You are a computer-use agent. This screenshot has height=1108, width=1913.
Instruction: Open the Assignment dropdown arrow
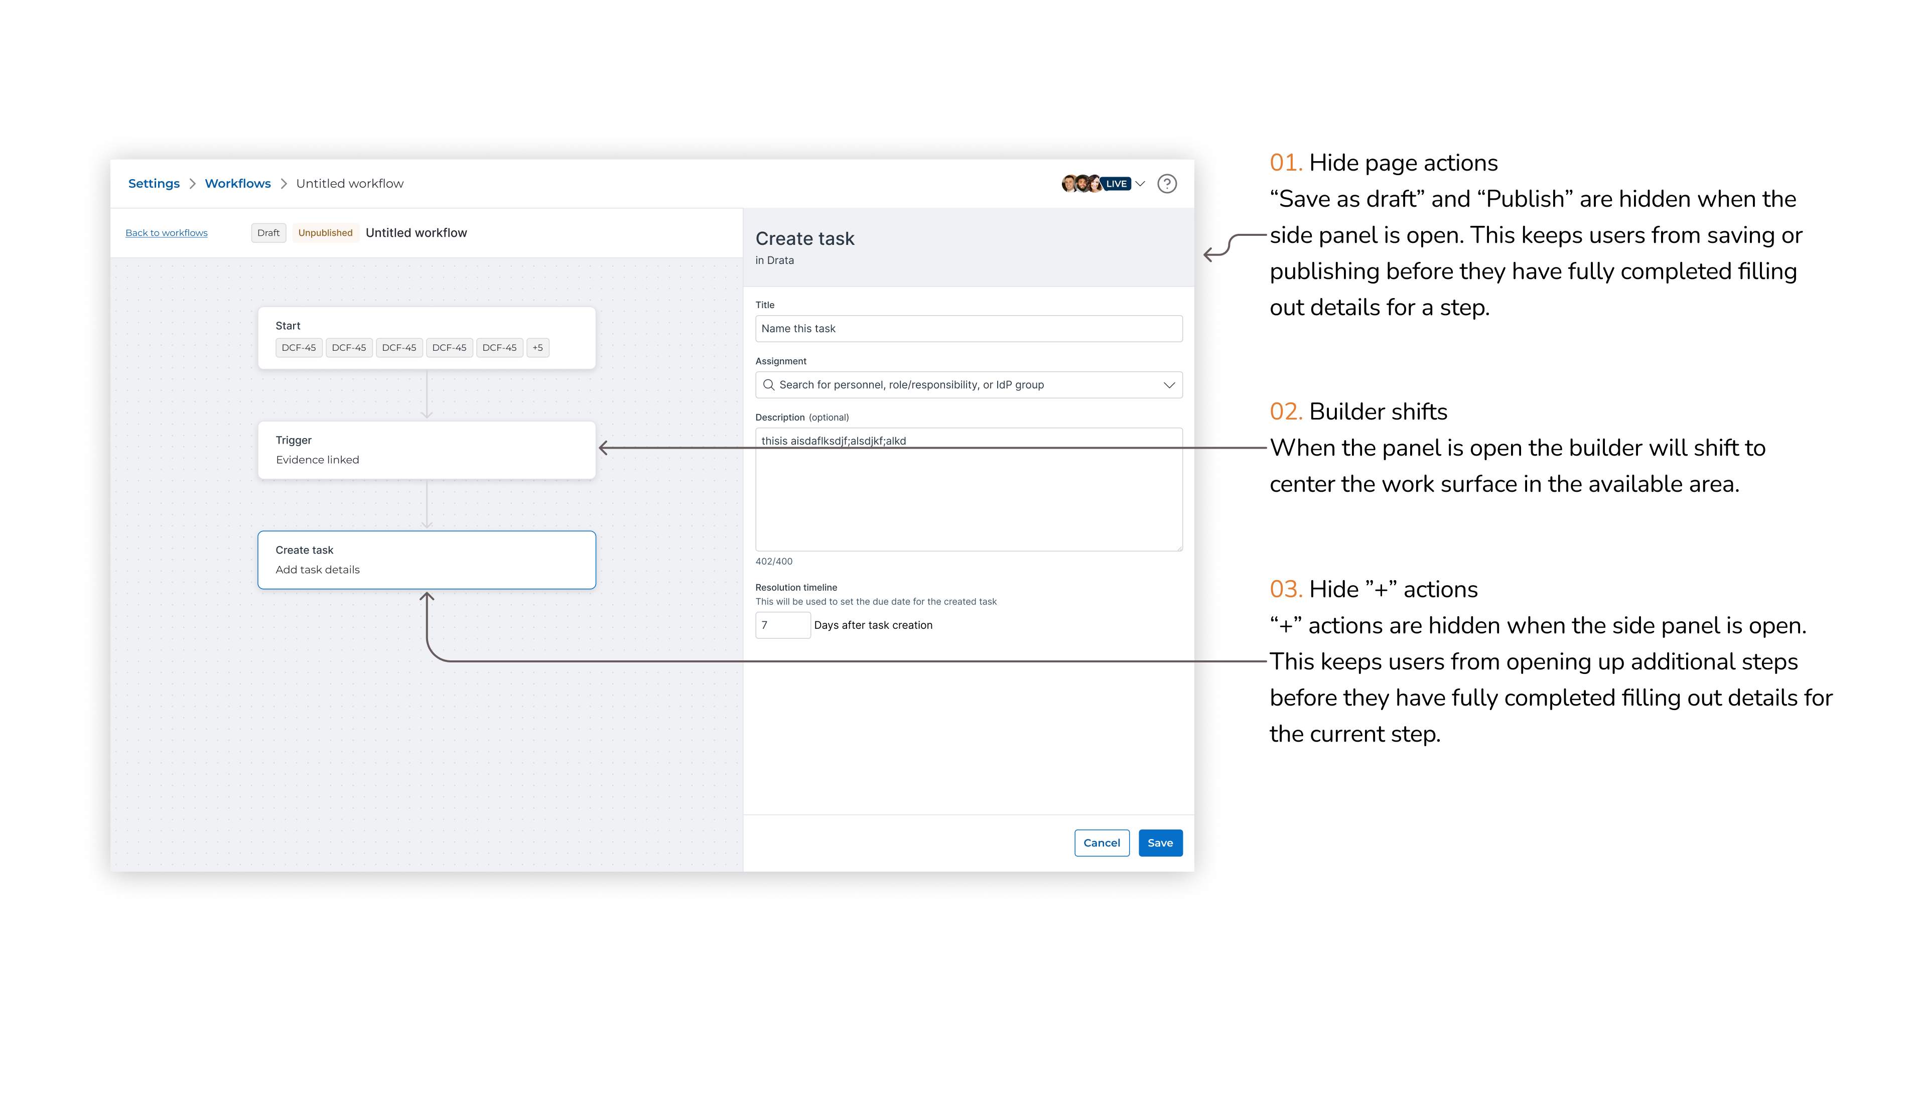pyautogui.click(x=1169, y=385)
